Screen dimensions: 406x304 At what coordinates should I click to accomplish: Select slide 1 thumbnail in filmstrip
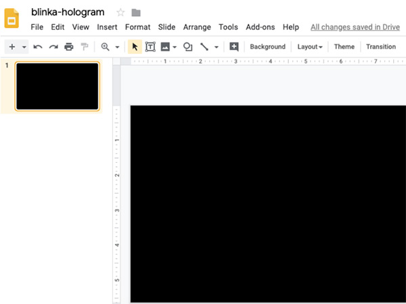(58, 86)
